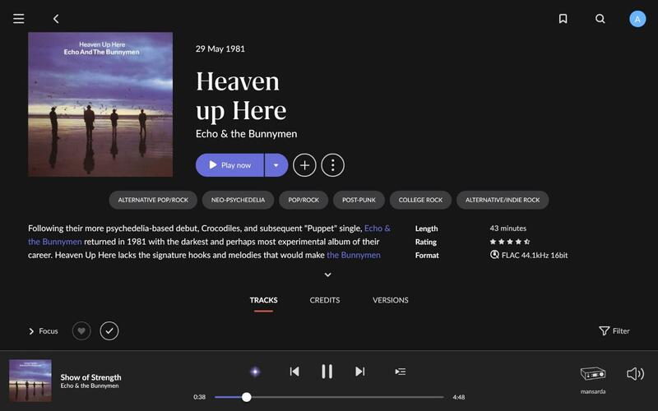This screenshot has height=411, width=658.
Task: Open volume control speaker icon
Action: pos(635,374)
